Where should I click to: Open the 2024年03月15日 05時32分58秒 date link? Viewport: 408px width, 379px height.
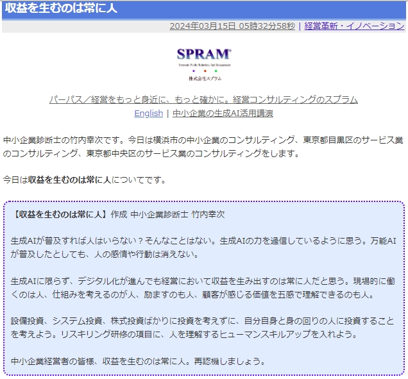pyautogui.click(x=232, y=26)
